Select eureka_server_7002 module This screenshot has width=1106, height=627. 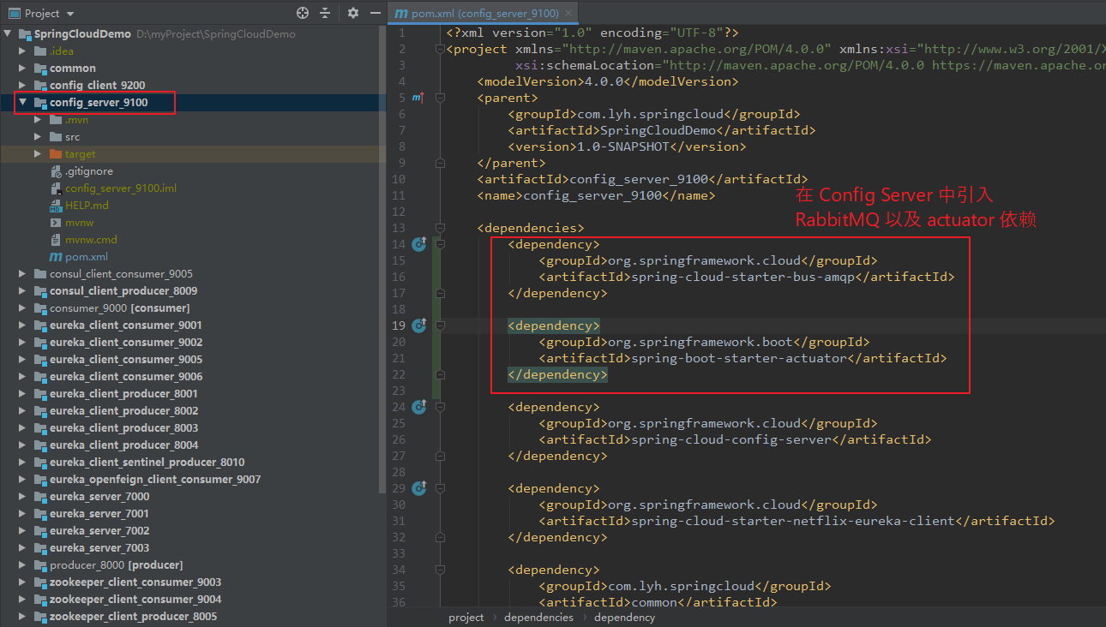pos(99,531)
